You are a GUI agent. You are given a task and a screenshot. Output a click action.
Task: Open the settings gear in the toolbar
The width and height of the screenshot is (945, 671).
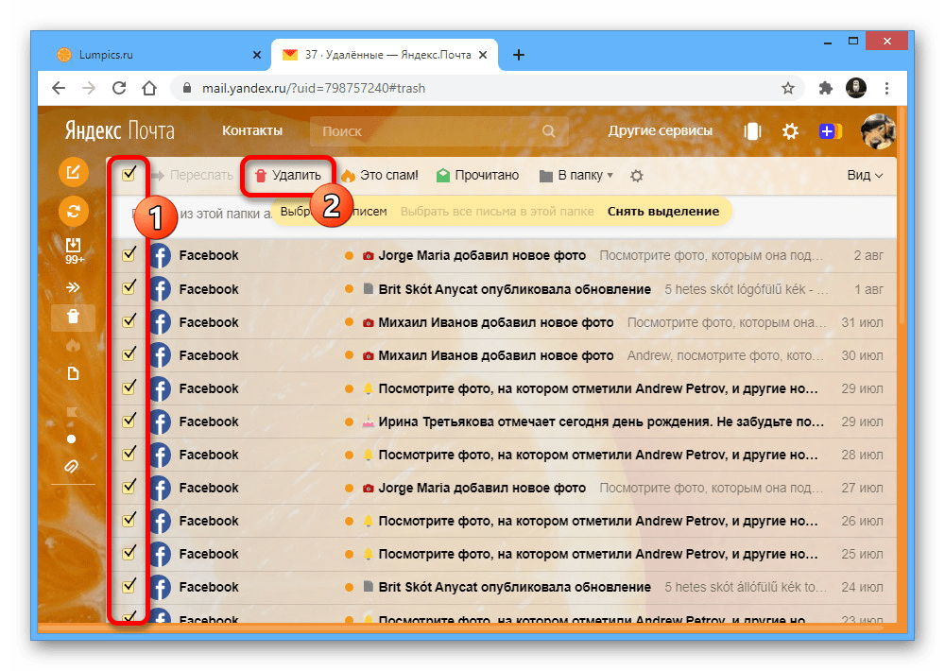(x=637, y=175)
